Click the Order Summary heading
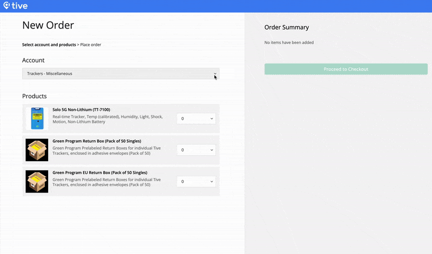The image size is (432, 254). 287,28
